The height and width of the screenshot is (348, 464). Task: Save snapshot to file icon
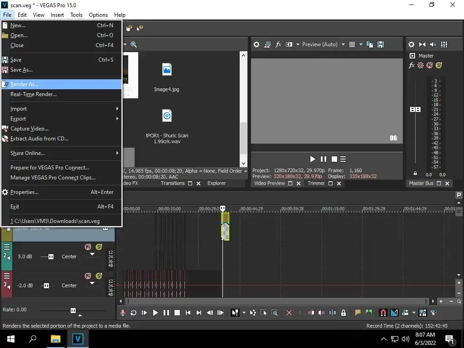tap(381, 44)
